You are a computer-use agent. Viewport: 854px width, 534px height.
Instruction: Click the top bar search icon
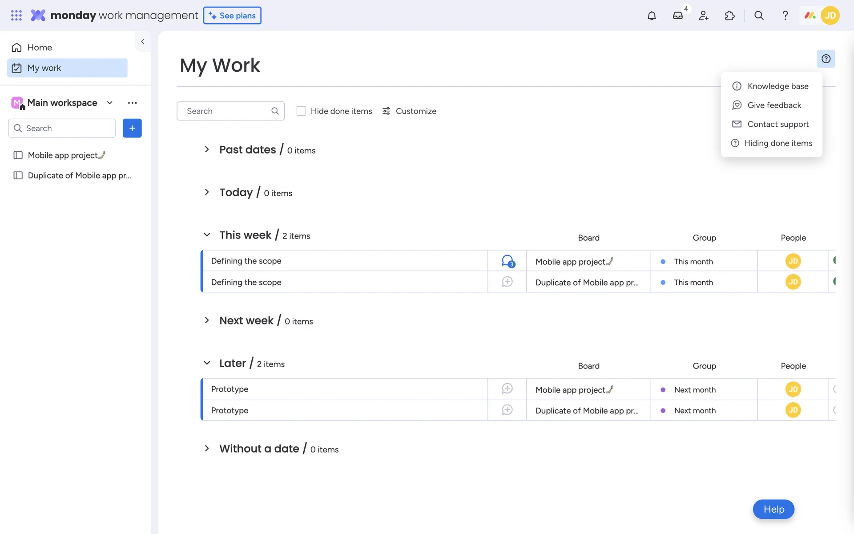click(x=759, y=16)
